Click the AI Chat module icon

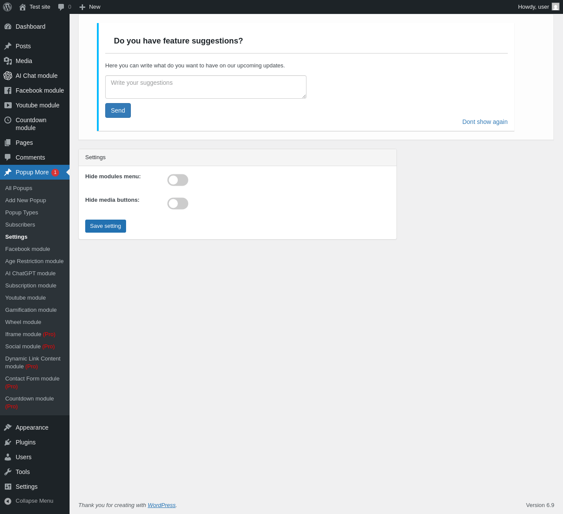point(8,76)
